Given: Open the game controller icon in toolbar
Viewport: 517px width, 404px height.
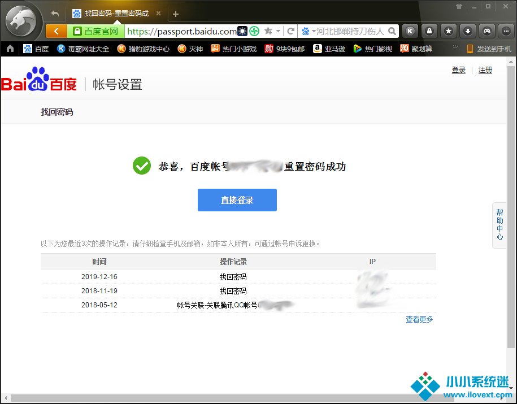Looking at the screenshot, I should [x=486, y=31].
